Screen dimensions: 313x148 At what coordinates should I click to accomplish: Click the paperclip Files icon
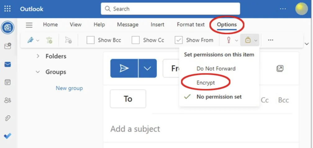[7, 118]
